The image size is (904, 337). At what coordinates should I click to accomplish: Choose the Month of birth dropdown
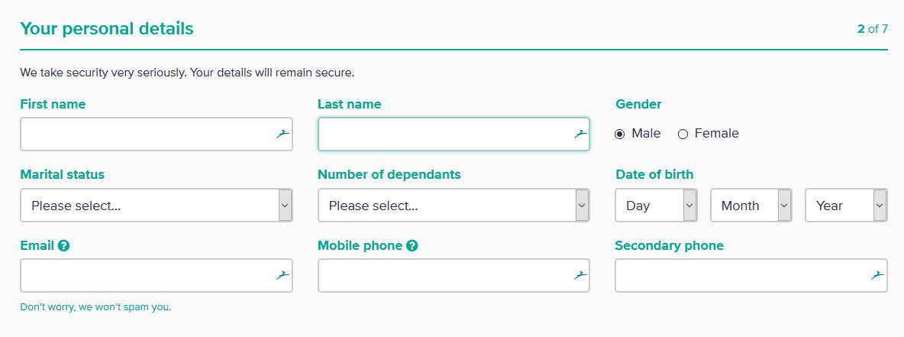coord(751,206)
